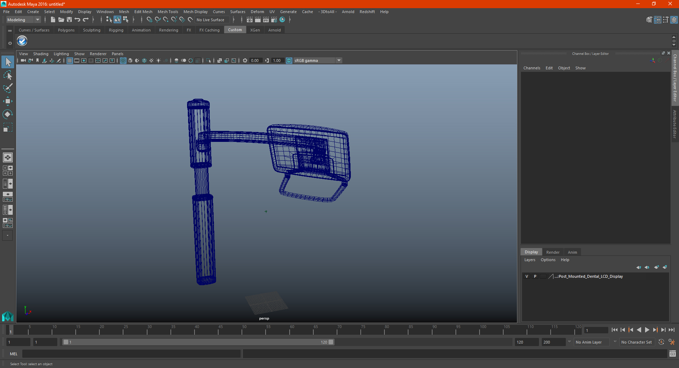Switch to four view layout
The image size is (679, 368).
pos(8,171)
